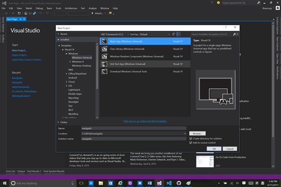Switch to the Error List tab
This screenshot has height=187, width=281.
click(x=10, y=171)
